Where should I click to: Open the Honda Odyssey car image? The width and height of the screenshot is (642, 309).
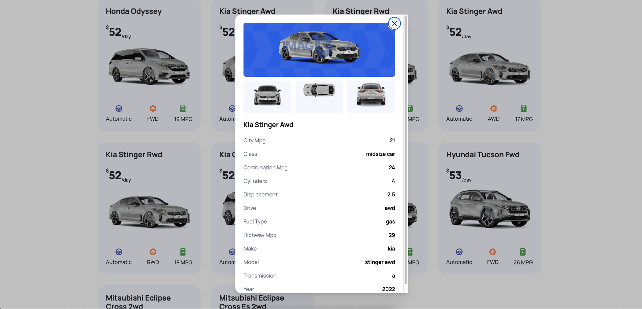[x=149, y=66]
